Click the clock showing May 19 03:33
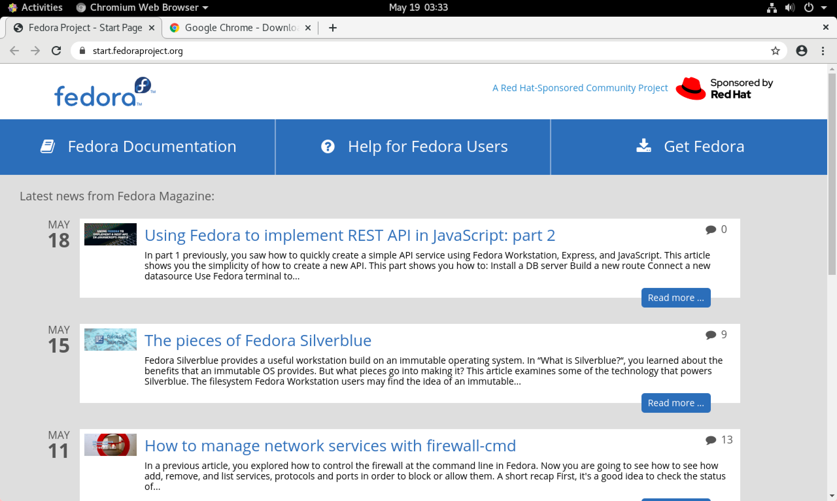This screenshot has width=837, height=501. (418, 8)
